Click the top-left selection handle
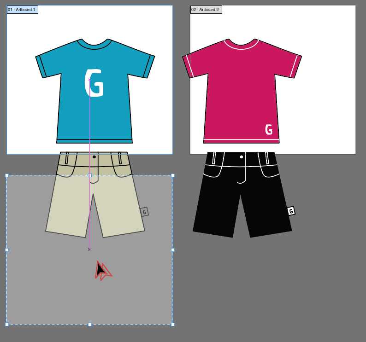 (7, 175)
